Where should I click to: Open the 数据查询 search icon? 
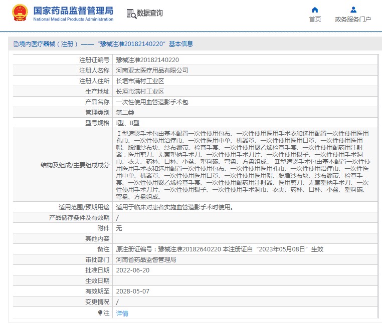pos(131,14)
